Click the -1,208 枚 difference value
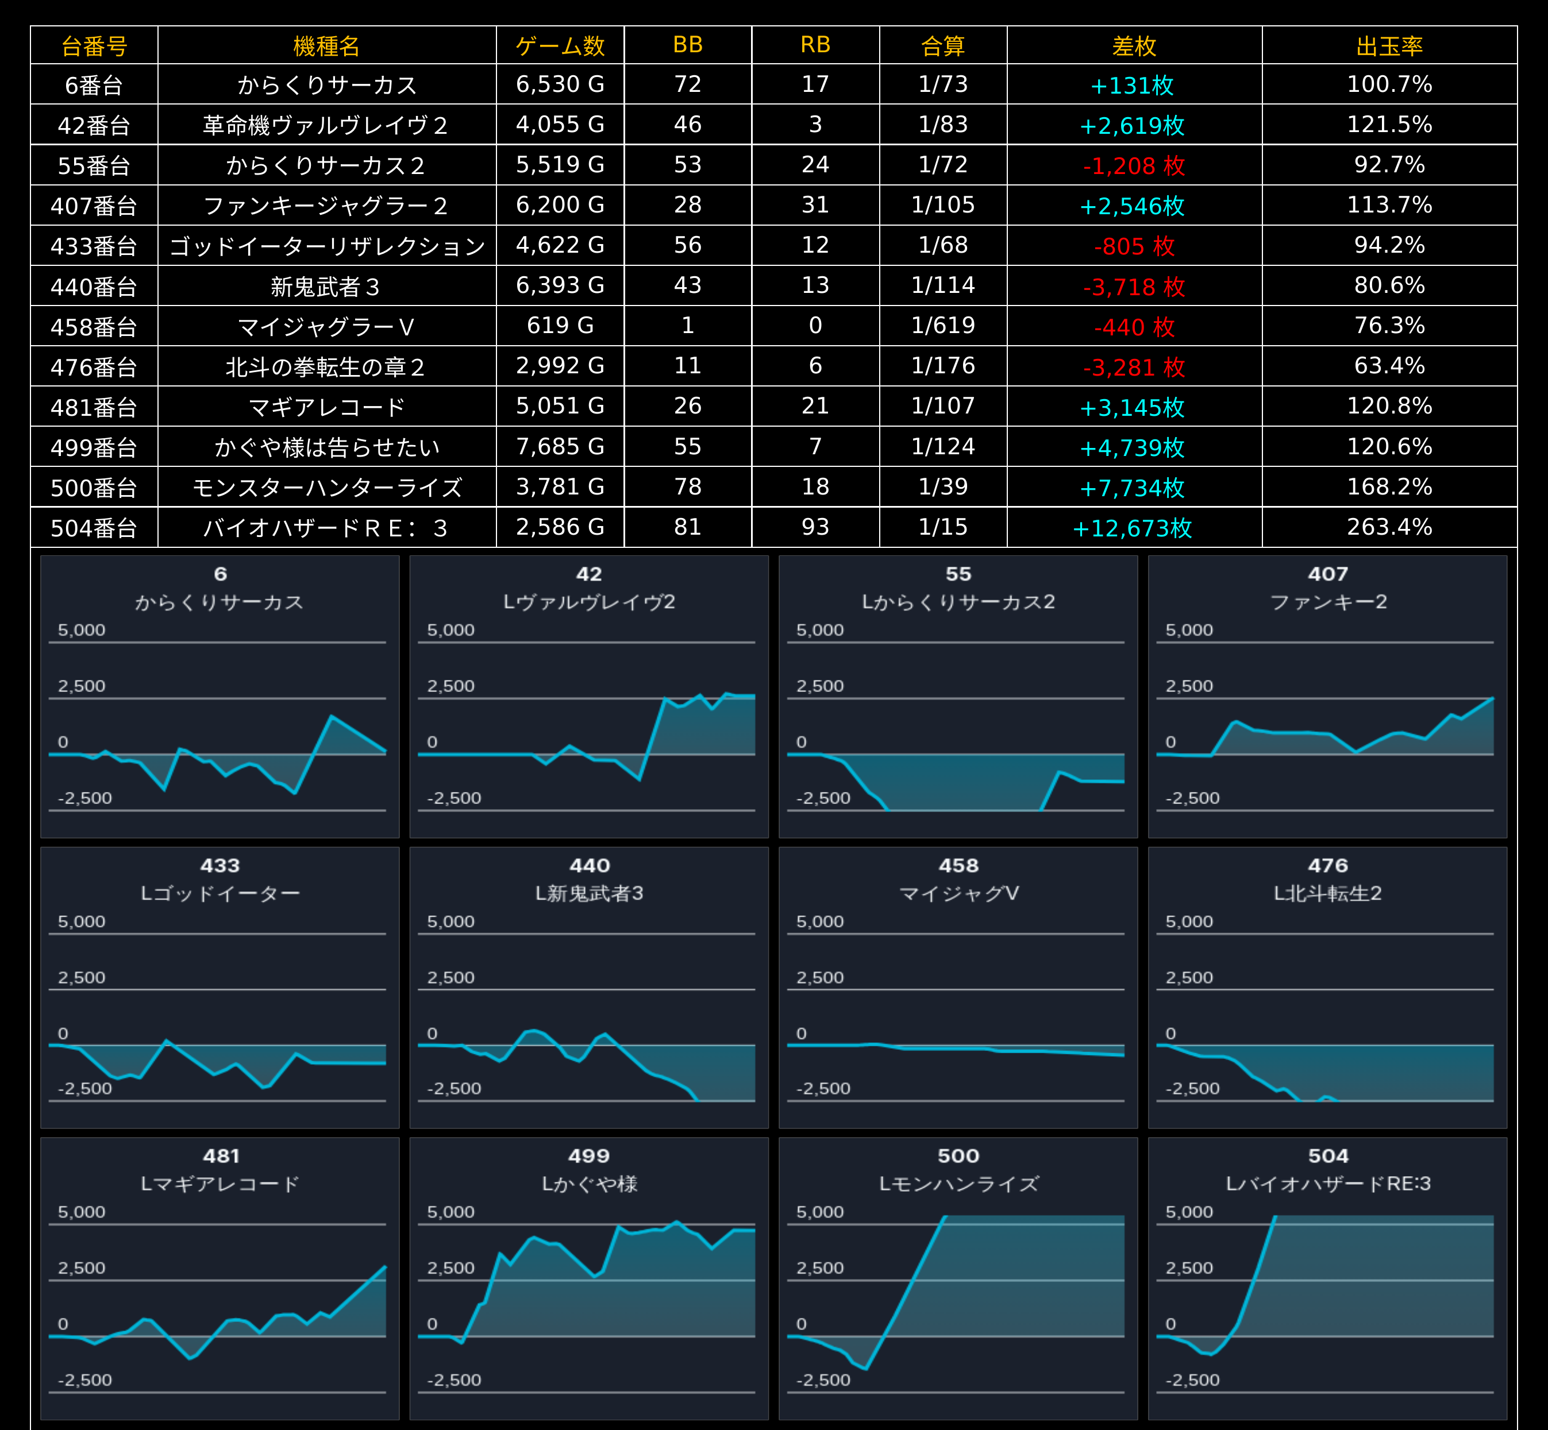Screen dimensions: 1548x1430 pyautogui.click(x=1134, y=165)
